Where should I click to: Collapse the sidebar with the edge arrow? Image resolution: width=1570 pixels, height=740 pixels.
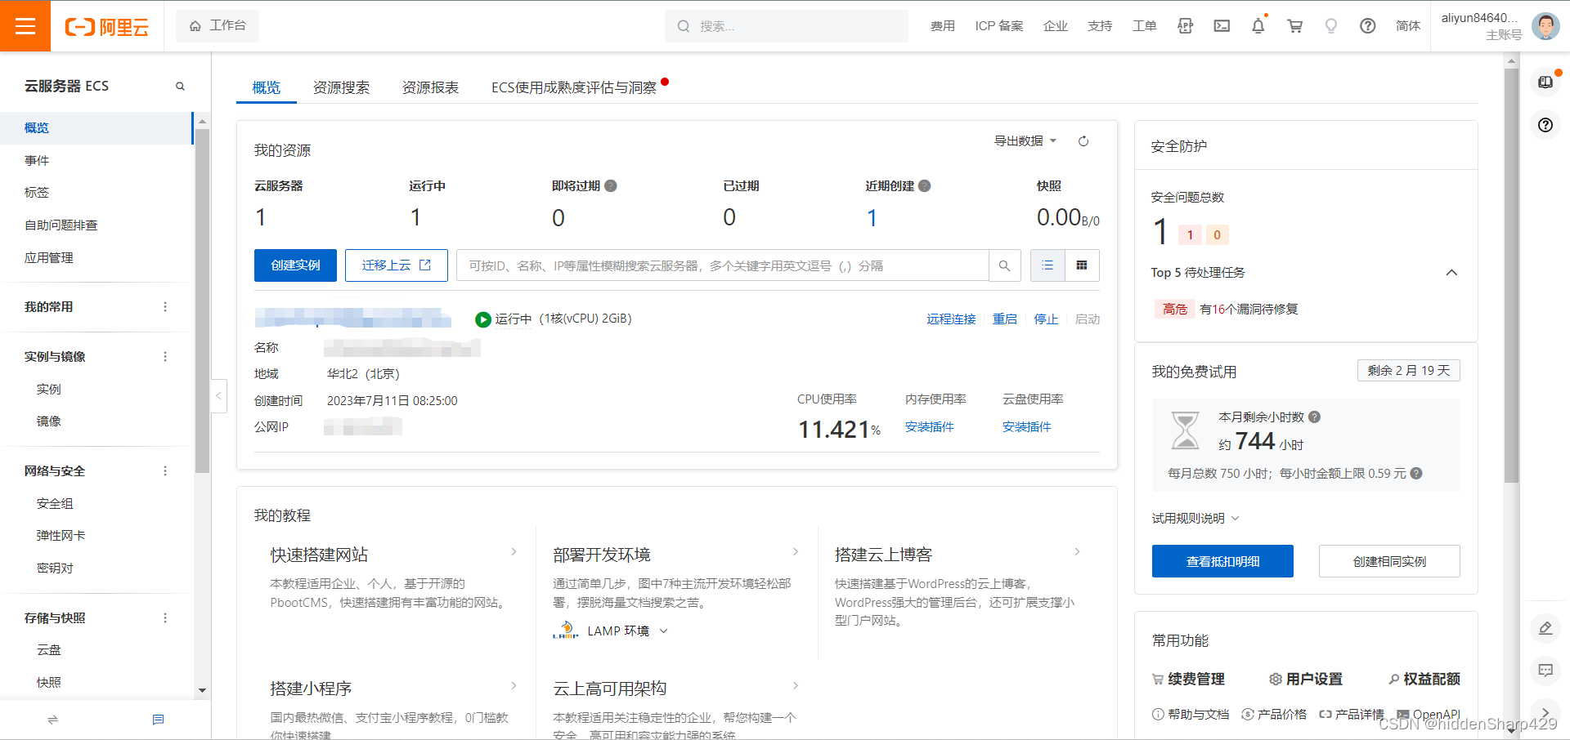tap(218, 396)
